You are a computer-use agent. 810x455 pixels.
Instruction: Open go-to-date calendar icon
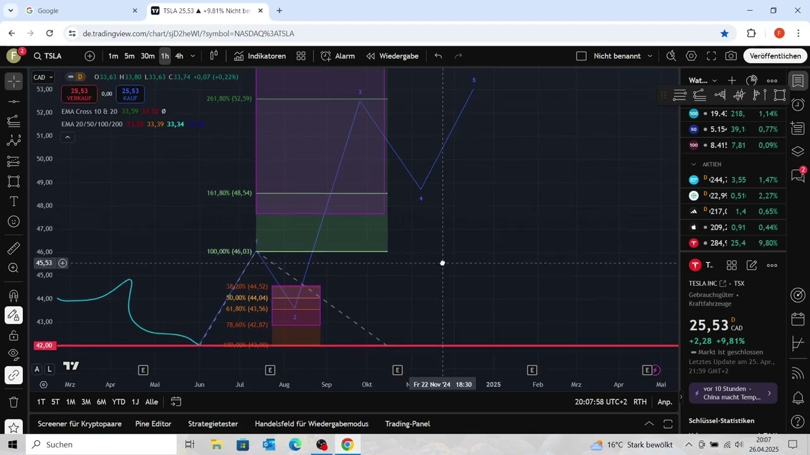[x=176, y=402]
